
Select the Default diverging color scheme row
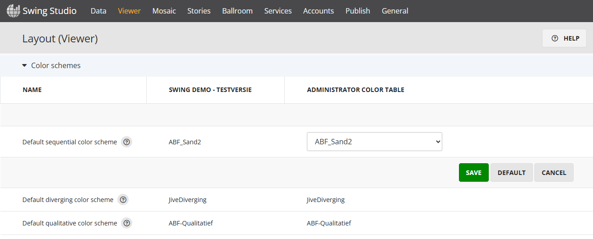point(68,200)
